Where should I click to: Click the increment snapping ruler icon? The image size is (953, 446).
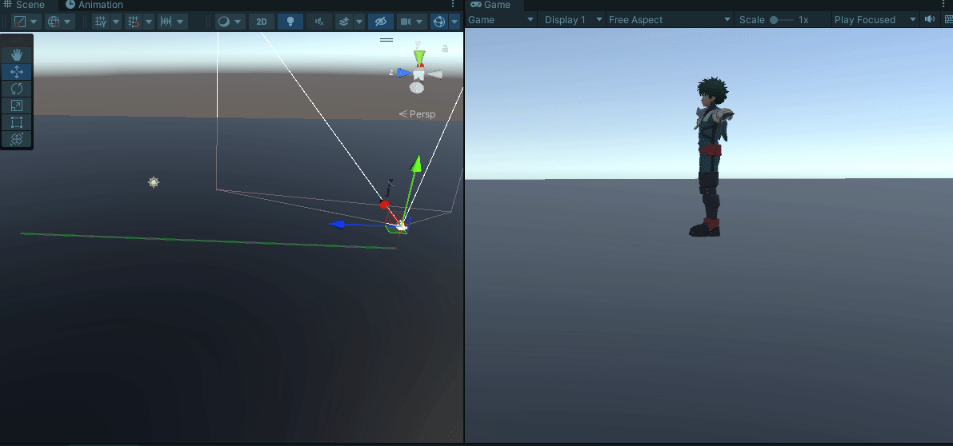[166, 22]
